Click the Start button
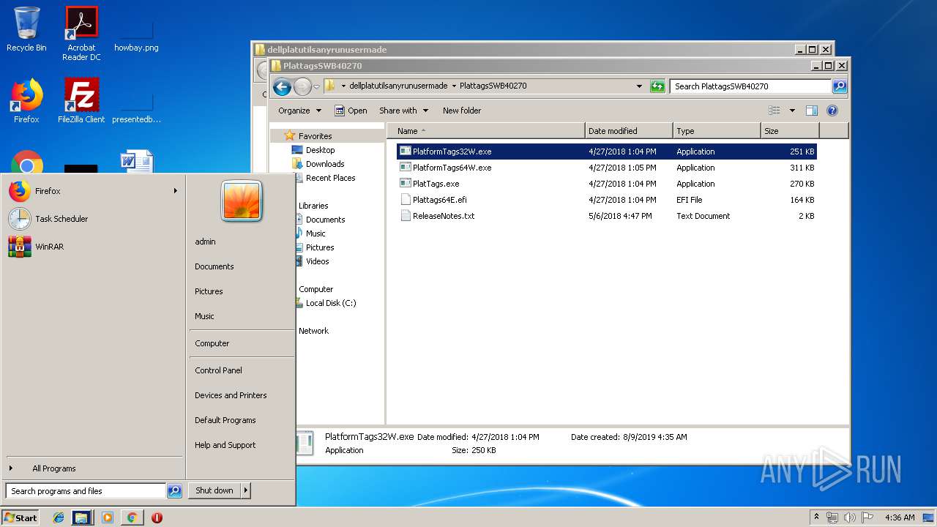The image size is (937, 527). pyautogui.click(x=20, y=517)
